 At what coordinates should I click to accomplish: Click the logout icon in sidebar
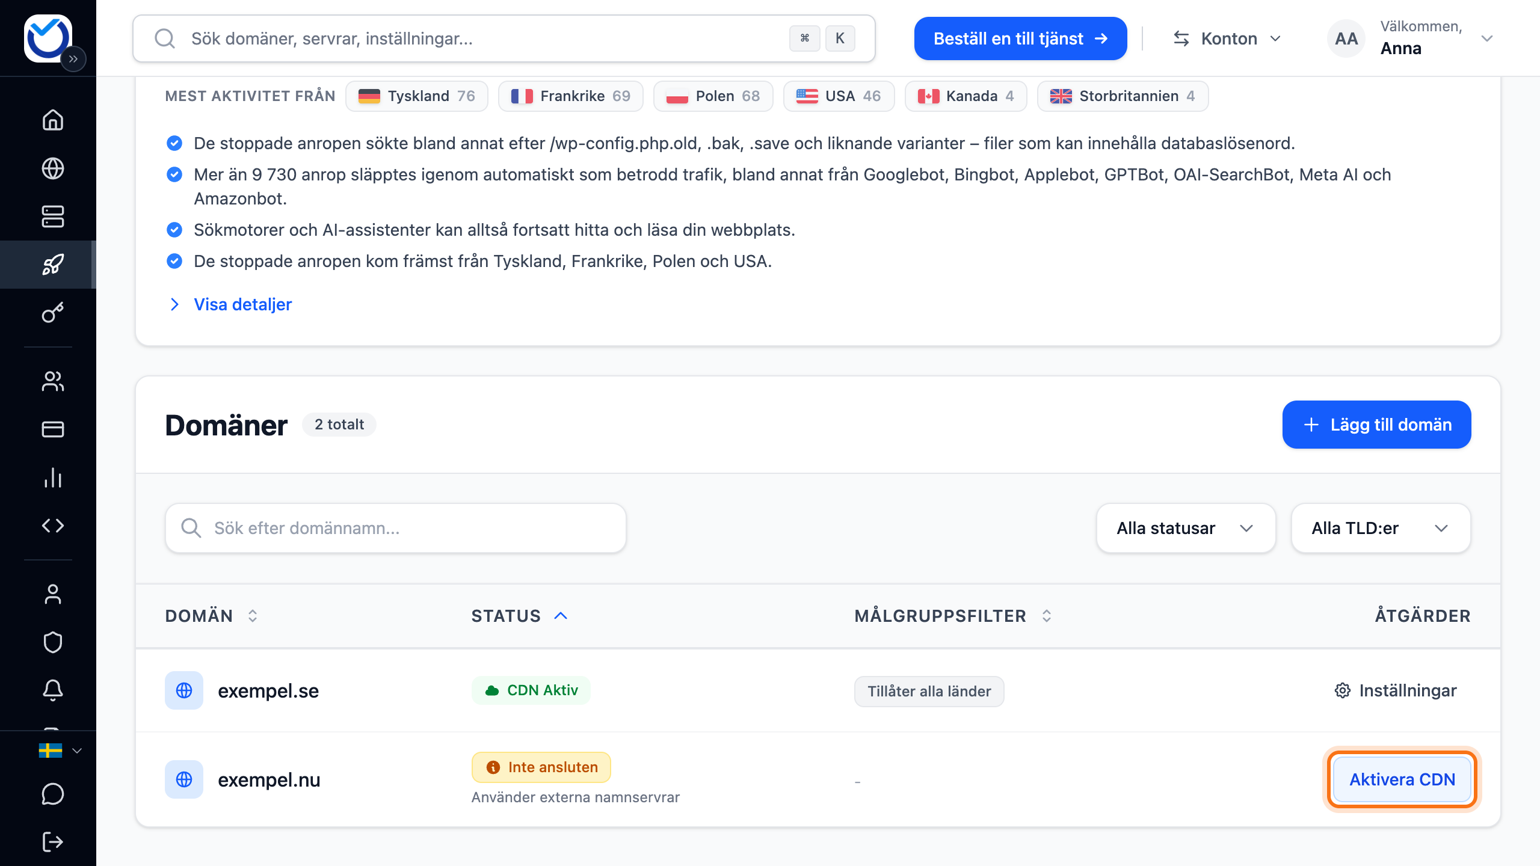tap(53, 842)
